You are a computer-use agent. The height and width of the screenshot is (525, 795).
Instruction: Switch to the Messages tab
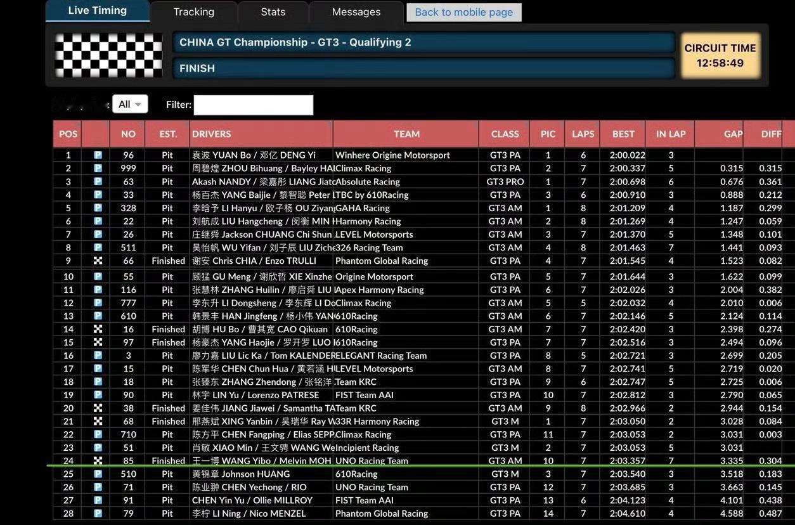[356, 11]
